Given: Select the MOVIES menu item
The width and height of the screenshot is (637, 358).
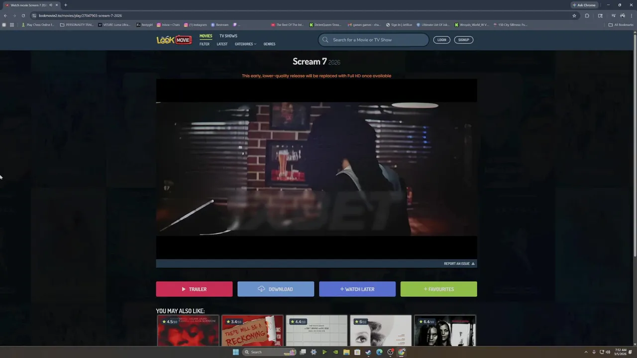Looking at the screenshot, I should tap(206, 36).
